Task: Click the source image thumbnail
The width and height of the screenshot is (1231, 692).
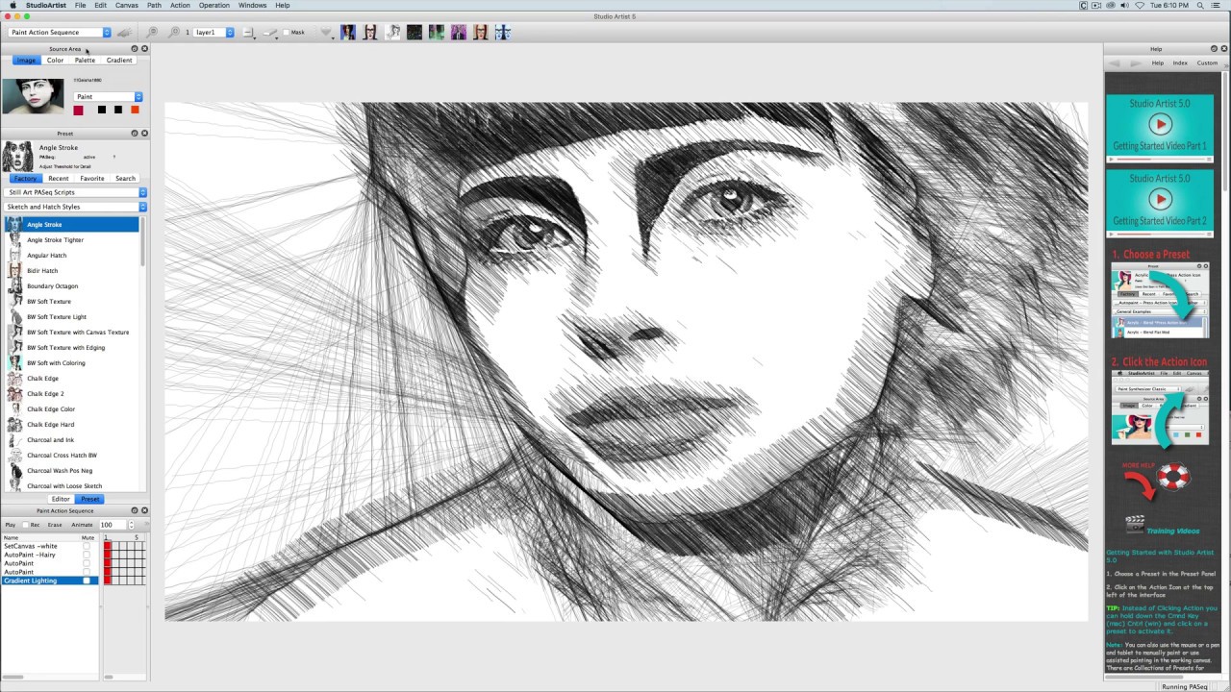Action: [33, 96]
